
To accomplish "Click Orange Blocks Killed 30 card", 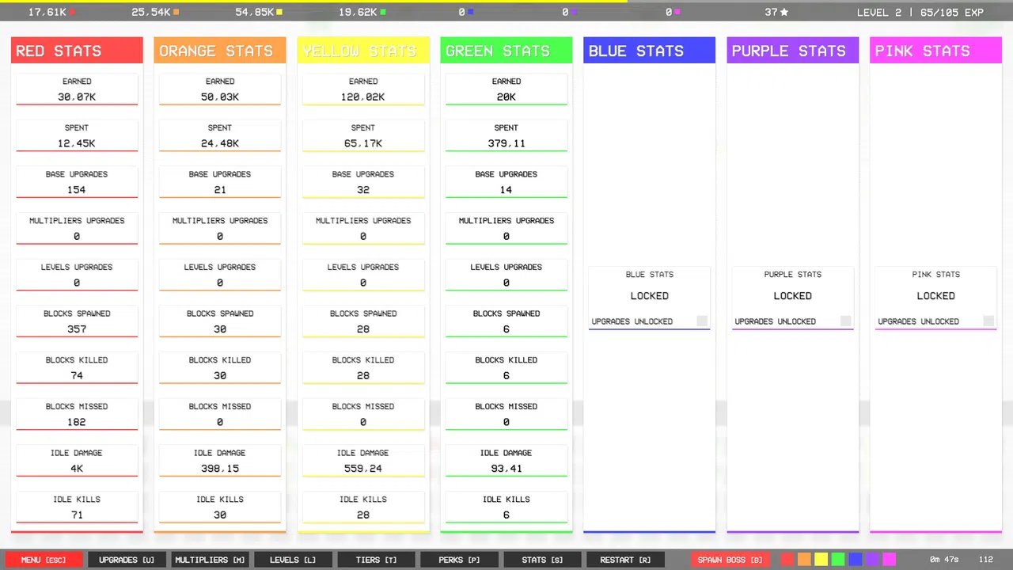I will pos(220,369).
